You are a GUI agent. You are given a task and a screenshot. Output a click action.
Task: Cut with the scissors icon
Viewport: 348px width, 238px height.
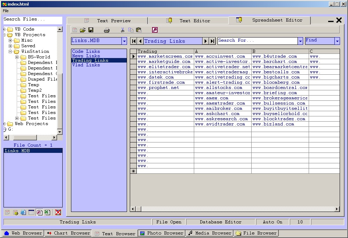point(122,30)
